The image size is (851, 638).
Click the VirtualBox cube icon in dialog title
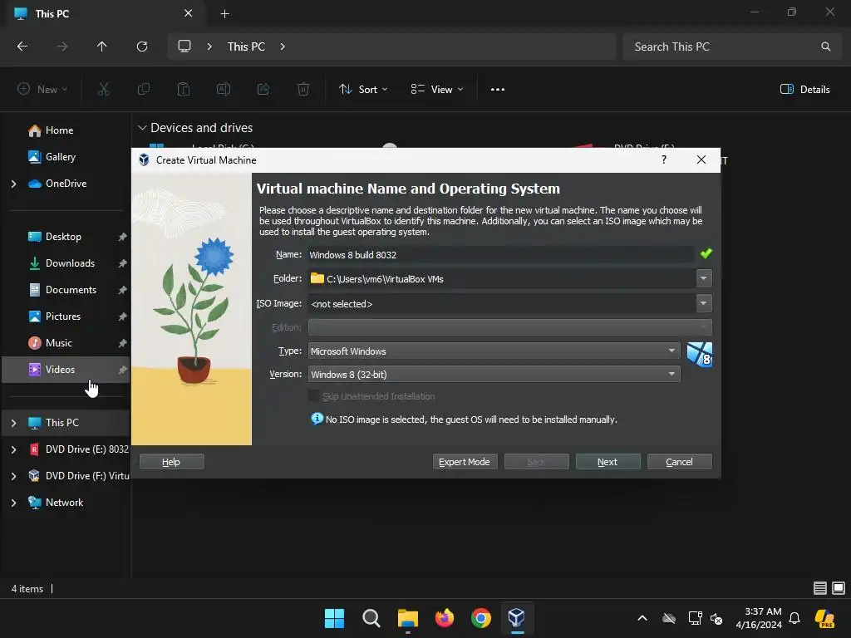pos(144,160)
